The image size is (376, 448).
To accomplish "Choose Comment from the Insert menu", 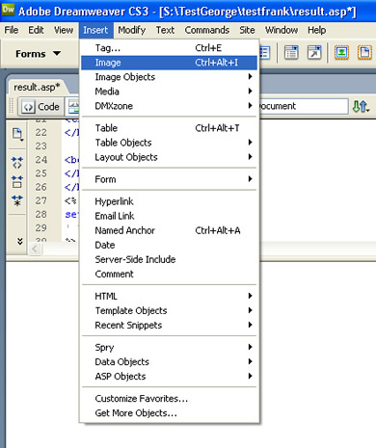I will click(169, 274).
